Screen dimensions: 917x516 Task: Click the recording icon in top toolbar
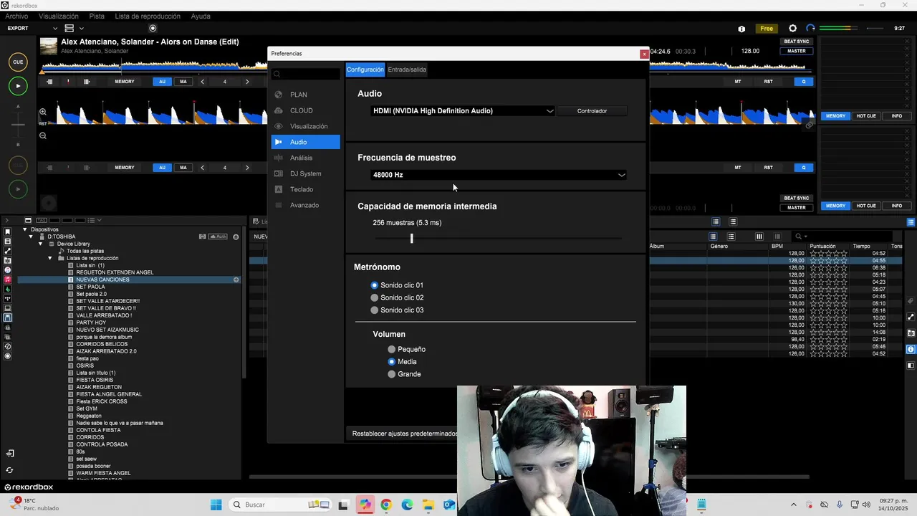coord(153,29)
